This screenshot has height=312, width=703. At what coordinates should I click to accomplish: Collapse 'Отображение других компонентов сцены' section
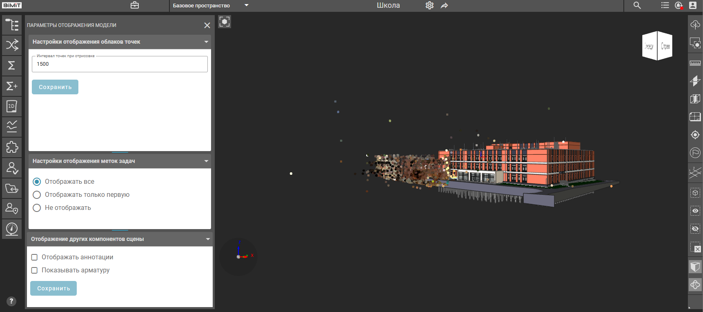(208, 239)
